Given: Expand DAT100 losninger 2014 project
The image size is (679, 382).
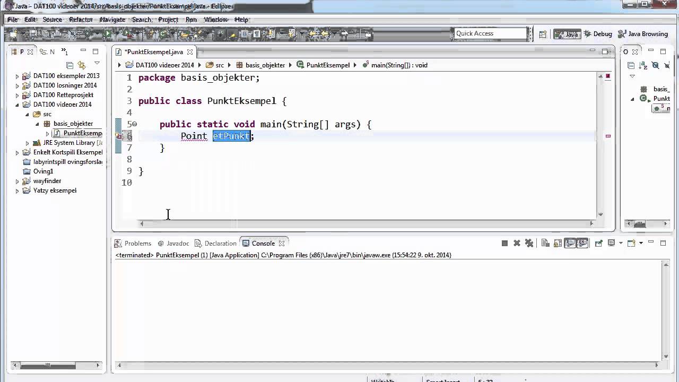Looking at the screenshot, I should pos(17,86).
